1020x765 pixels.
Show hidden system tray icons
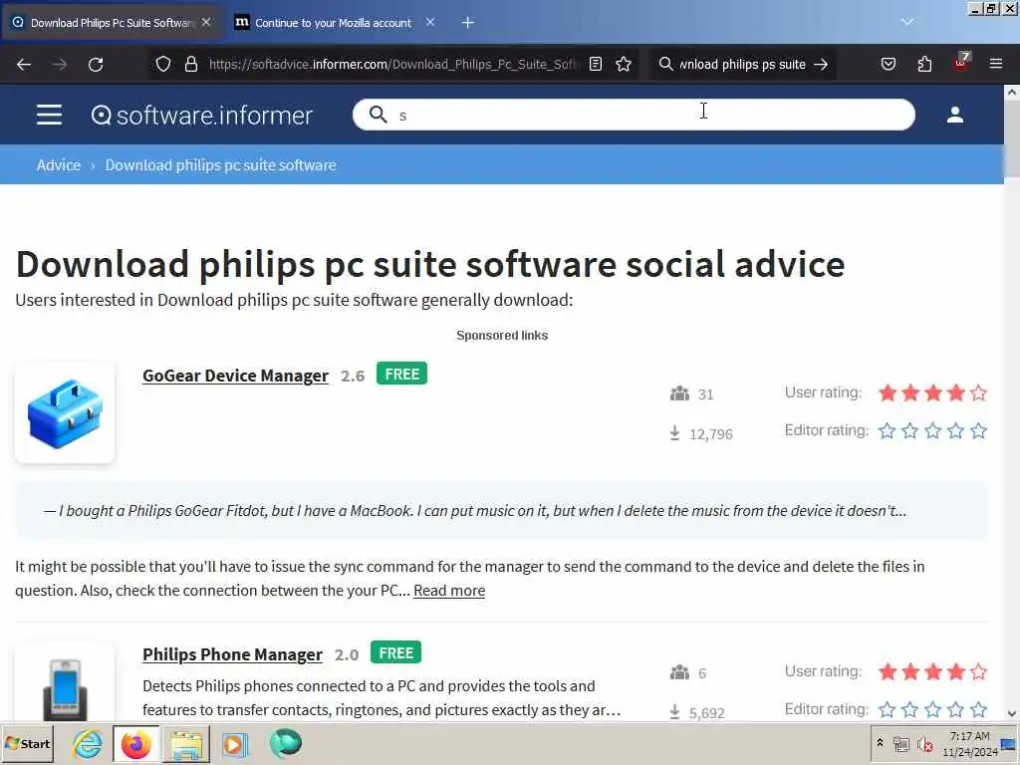(880, 742)
